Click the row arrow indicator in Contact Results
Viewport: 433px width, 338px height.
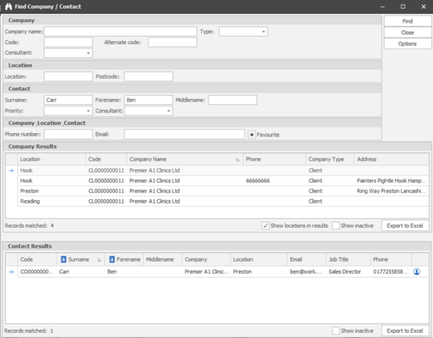tap(11, 272)
